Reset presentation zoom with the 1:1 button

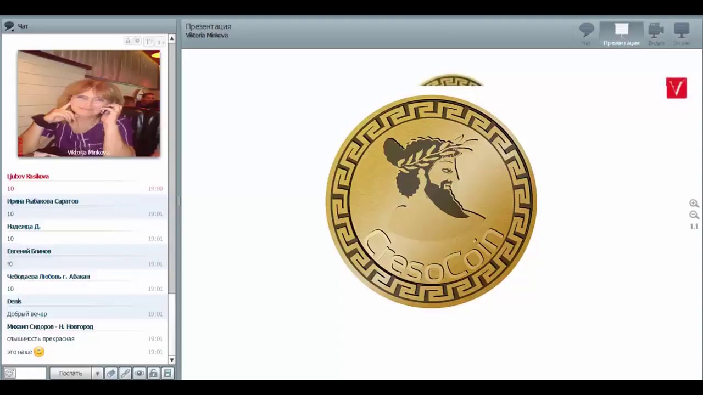click(694, 227)
